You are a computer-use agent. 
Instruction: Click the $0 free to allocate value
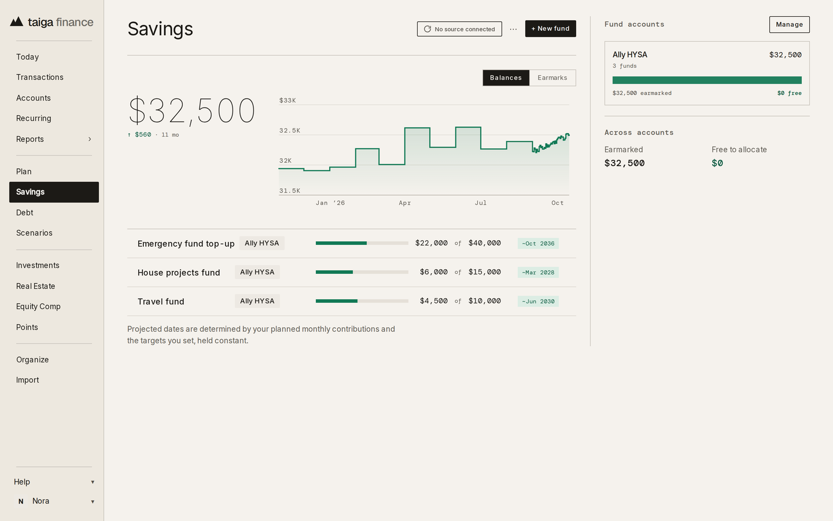click(x=717, y=163)
